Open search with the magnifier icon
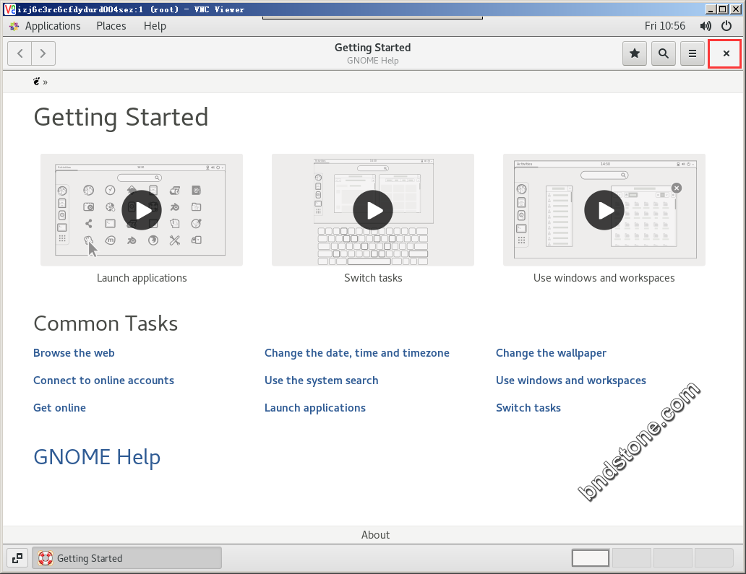 663,53
